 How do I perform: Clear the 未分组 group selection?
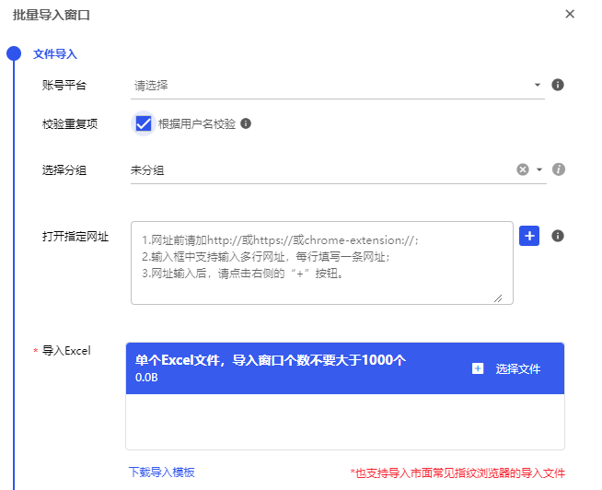click(523, 169)
